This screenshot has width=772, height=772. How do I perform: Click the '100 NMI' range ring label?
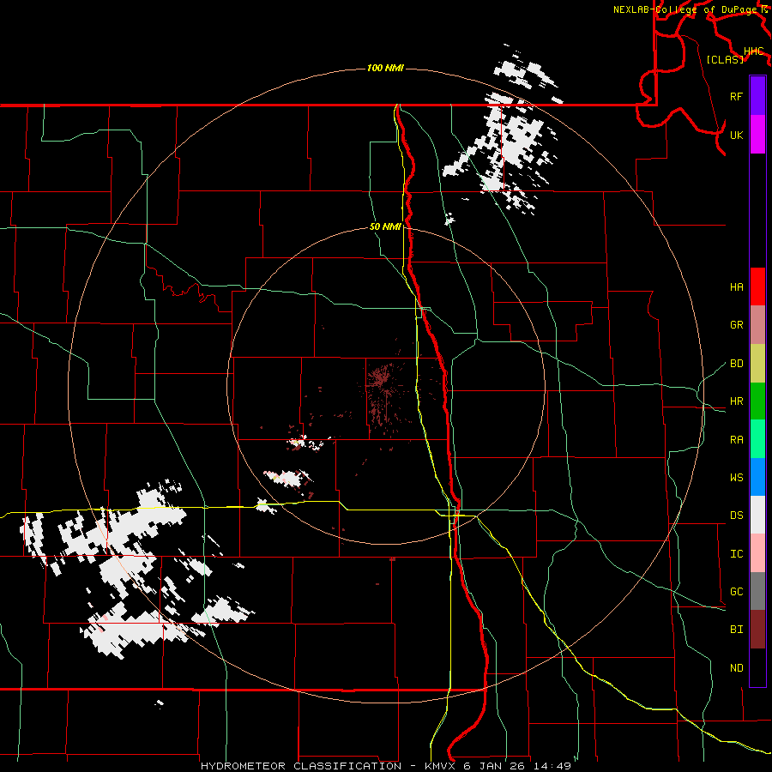385,68
